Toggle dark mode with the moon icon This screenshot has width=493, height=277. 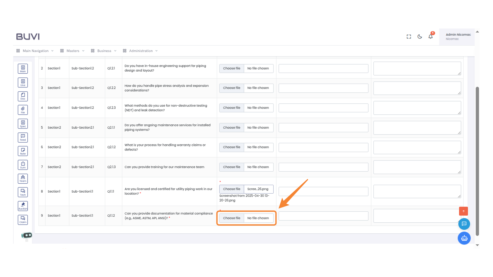420,37
